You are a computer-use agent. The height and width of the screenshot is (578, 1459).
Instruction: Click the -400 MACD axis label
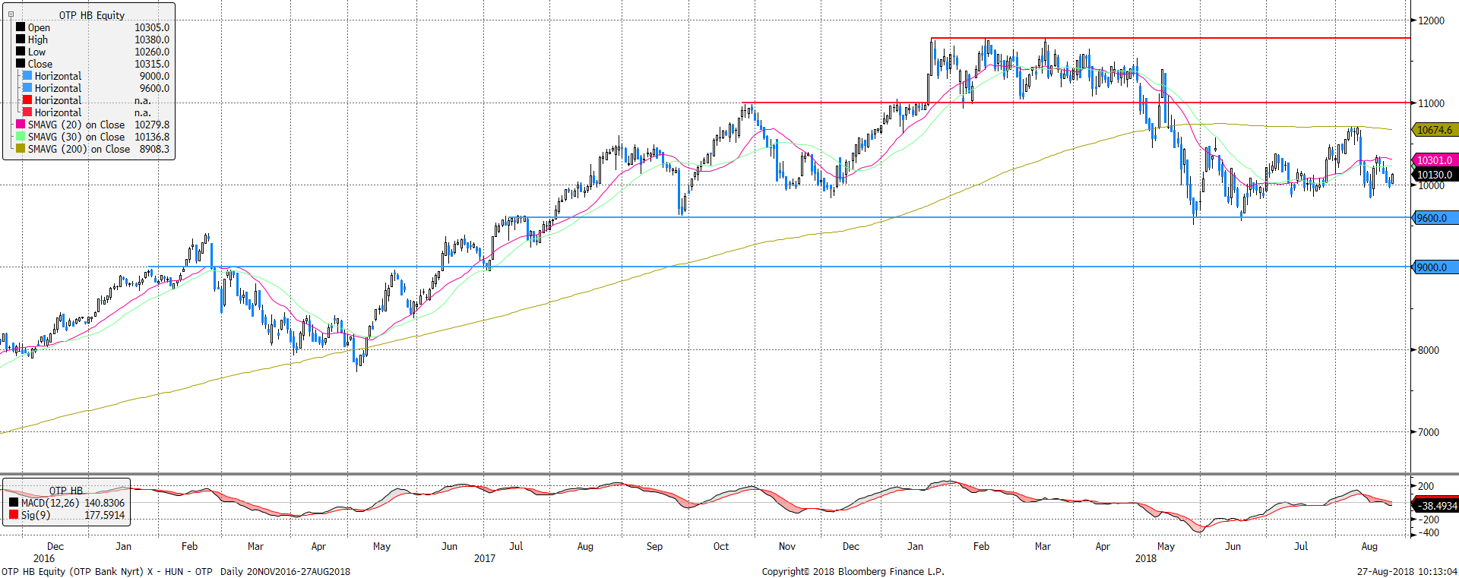(x=1427, y=532)
